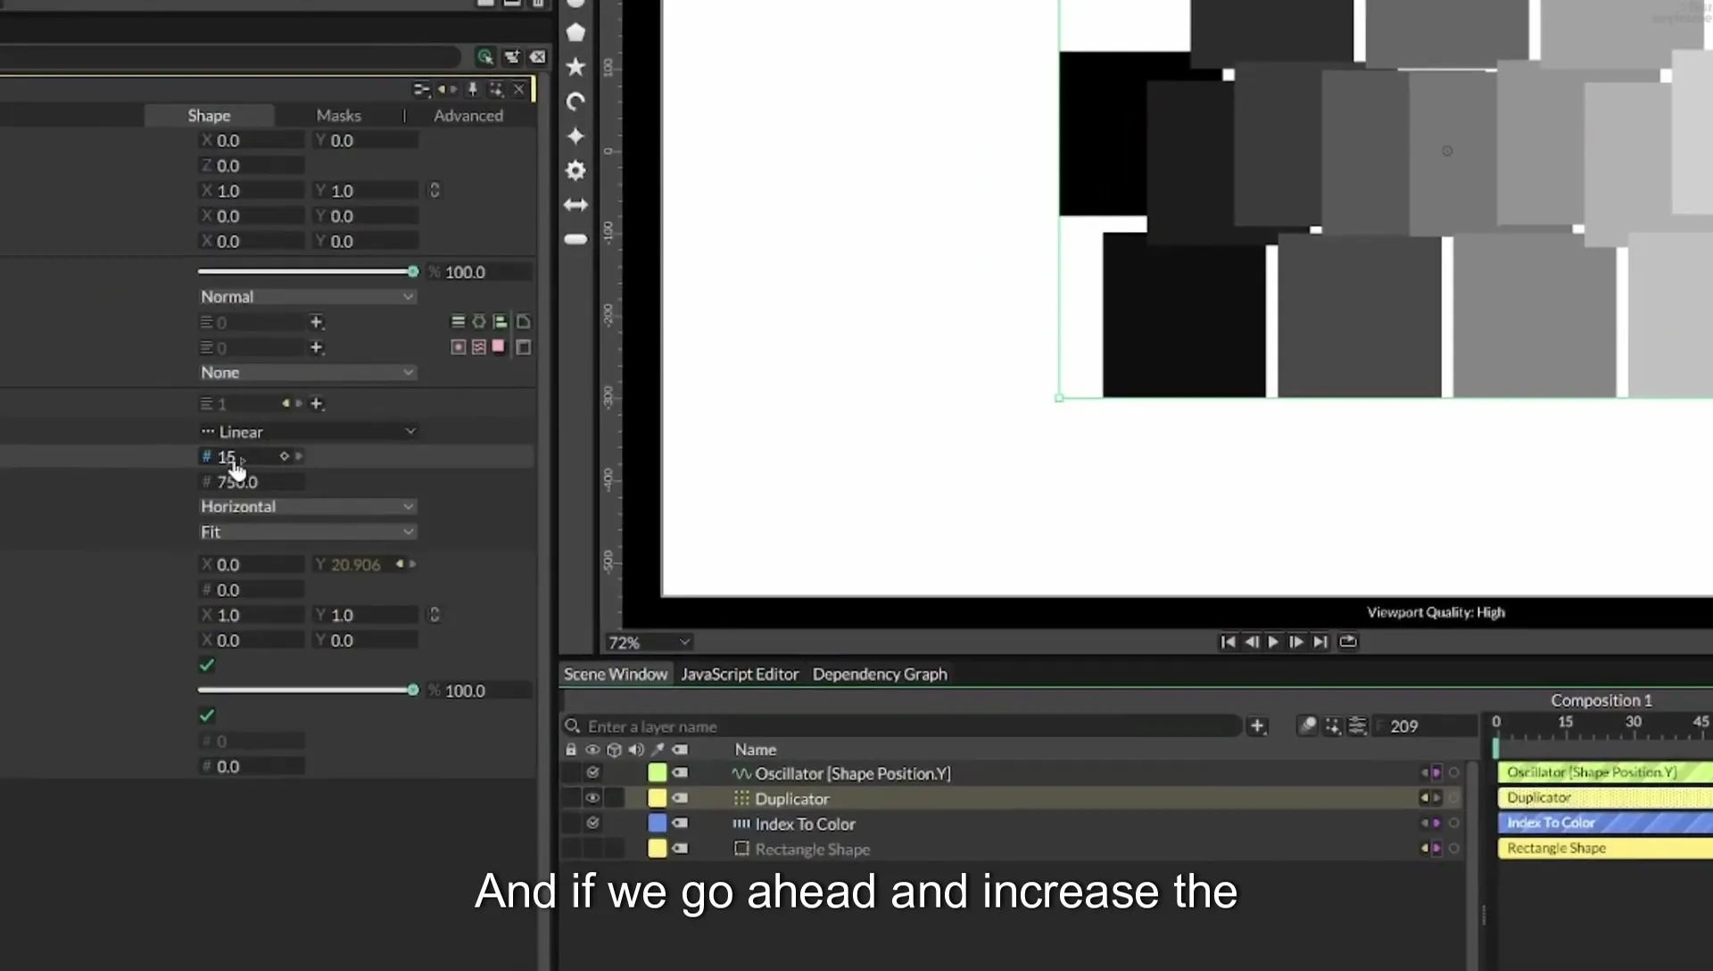Toggle Index To Color enabled check icon
This screenshot has height=971, width=1713.
point(592,823)
